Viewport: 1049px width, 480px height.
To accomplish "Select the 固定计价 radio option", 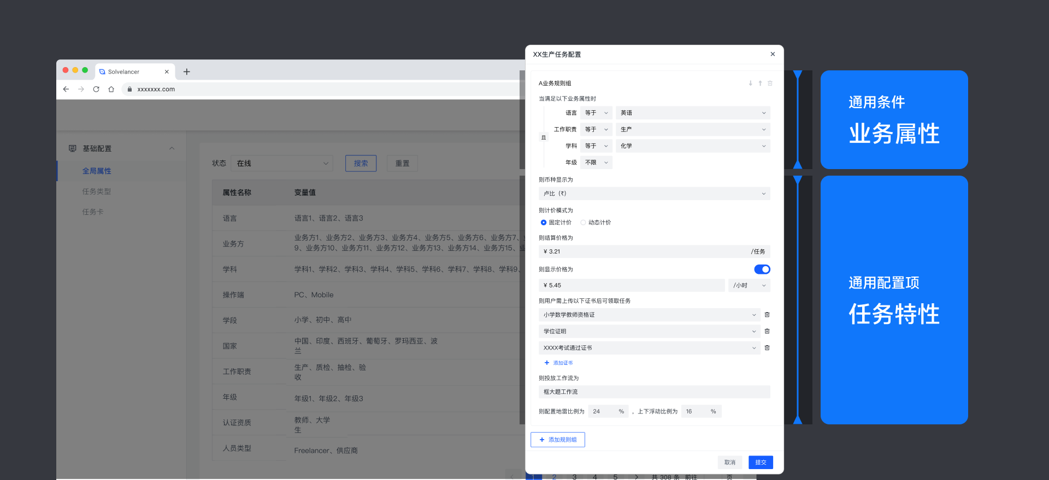I will pyautogui.click(x=544, y=223).
